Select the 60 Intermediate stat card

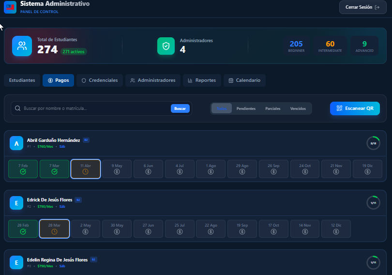pyautogui.click(x=330, y=46)
